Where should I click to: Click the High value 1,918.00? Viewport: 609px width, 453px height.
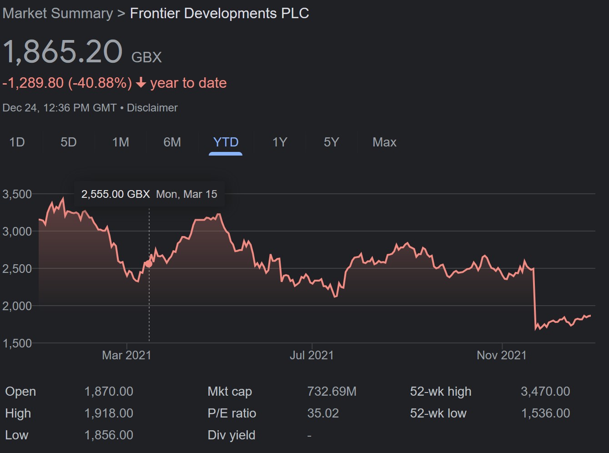109,413
